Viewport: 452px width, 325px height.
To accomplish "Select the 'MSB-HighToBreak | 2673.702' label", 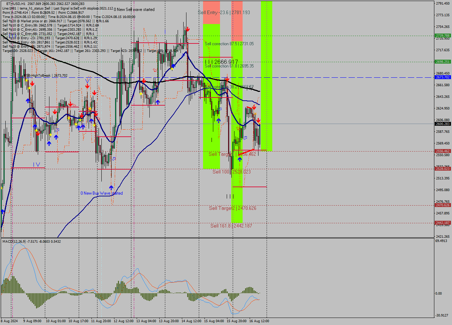I will [x=45, y=76].
